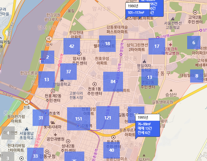207x161 pixels.
Task: Click the 둔촌2동 주민센터 circle icon
Action: tap(113, 137)
